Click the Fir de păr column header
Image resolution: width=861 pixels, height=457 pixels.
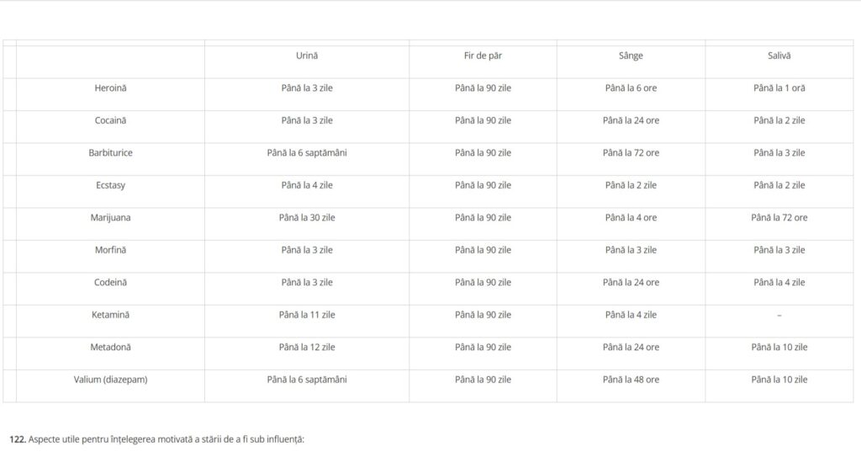coord(483,56)
